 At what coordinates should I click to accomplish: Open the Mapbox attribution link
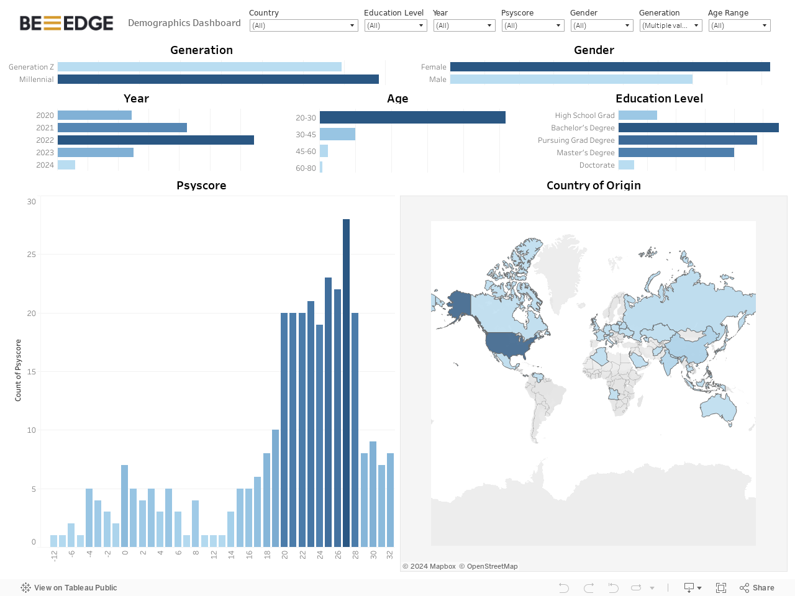click(429, 566)
